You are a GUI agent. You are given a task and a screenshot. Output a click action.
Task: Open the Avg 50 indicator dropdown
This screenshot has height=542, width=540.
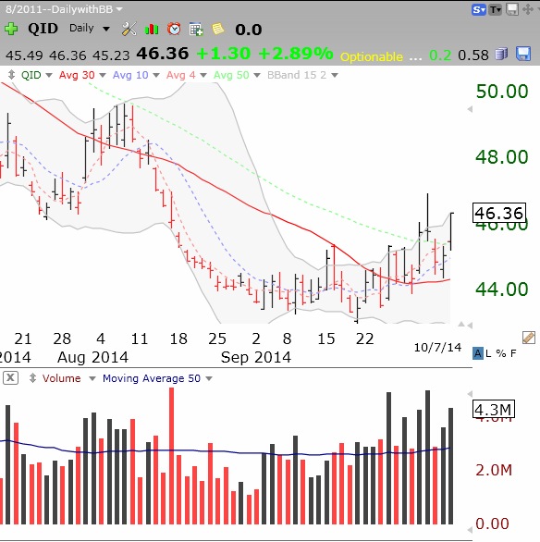coord(257,75)
